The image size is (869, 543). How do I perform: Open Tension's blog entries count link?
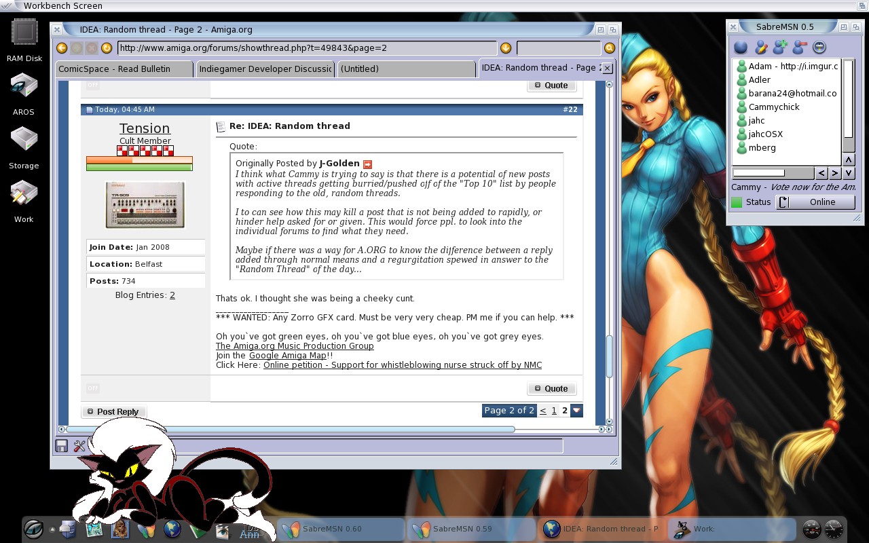click(172, 295)
